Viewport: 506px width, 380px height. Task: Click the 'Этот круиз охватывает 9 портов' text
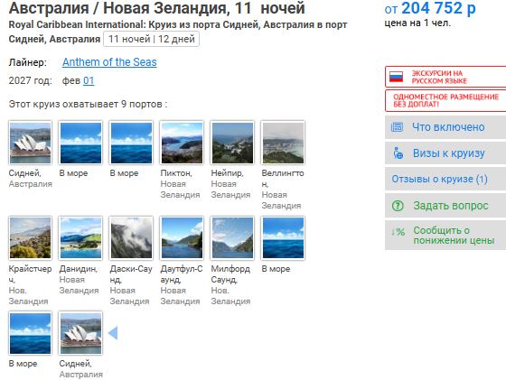tap(88, 104)
